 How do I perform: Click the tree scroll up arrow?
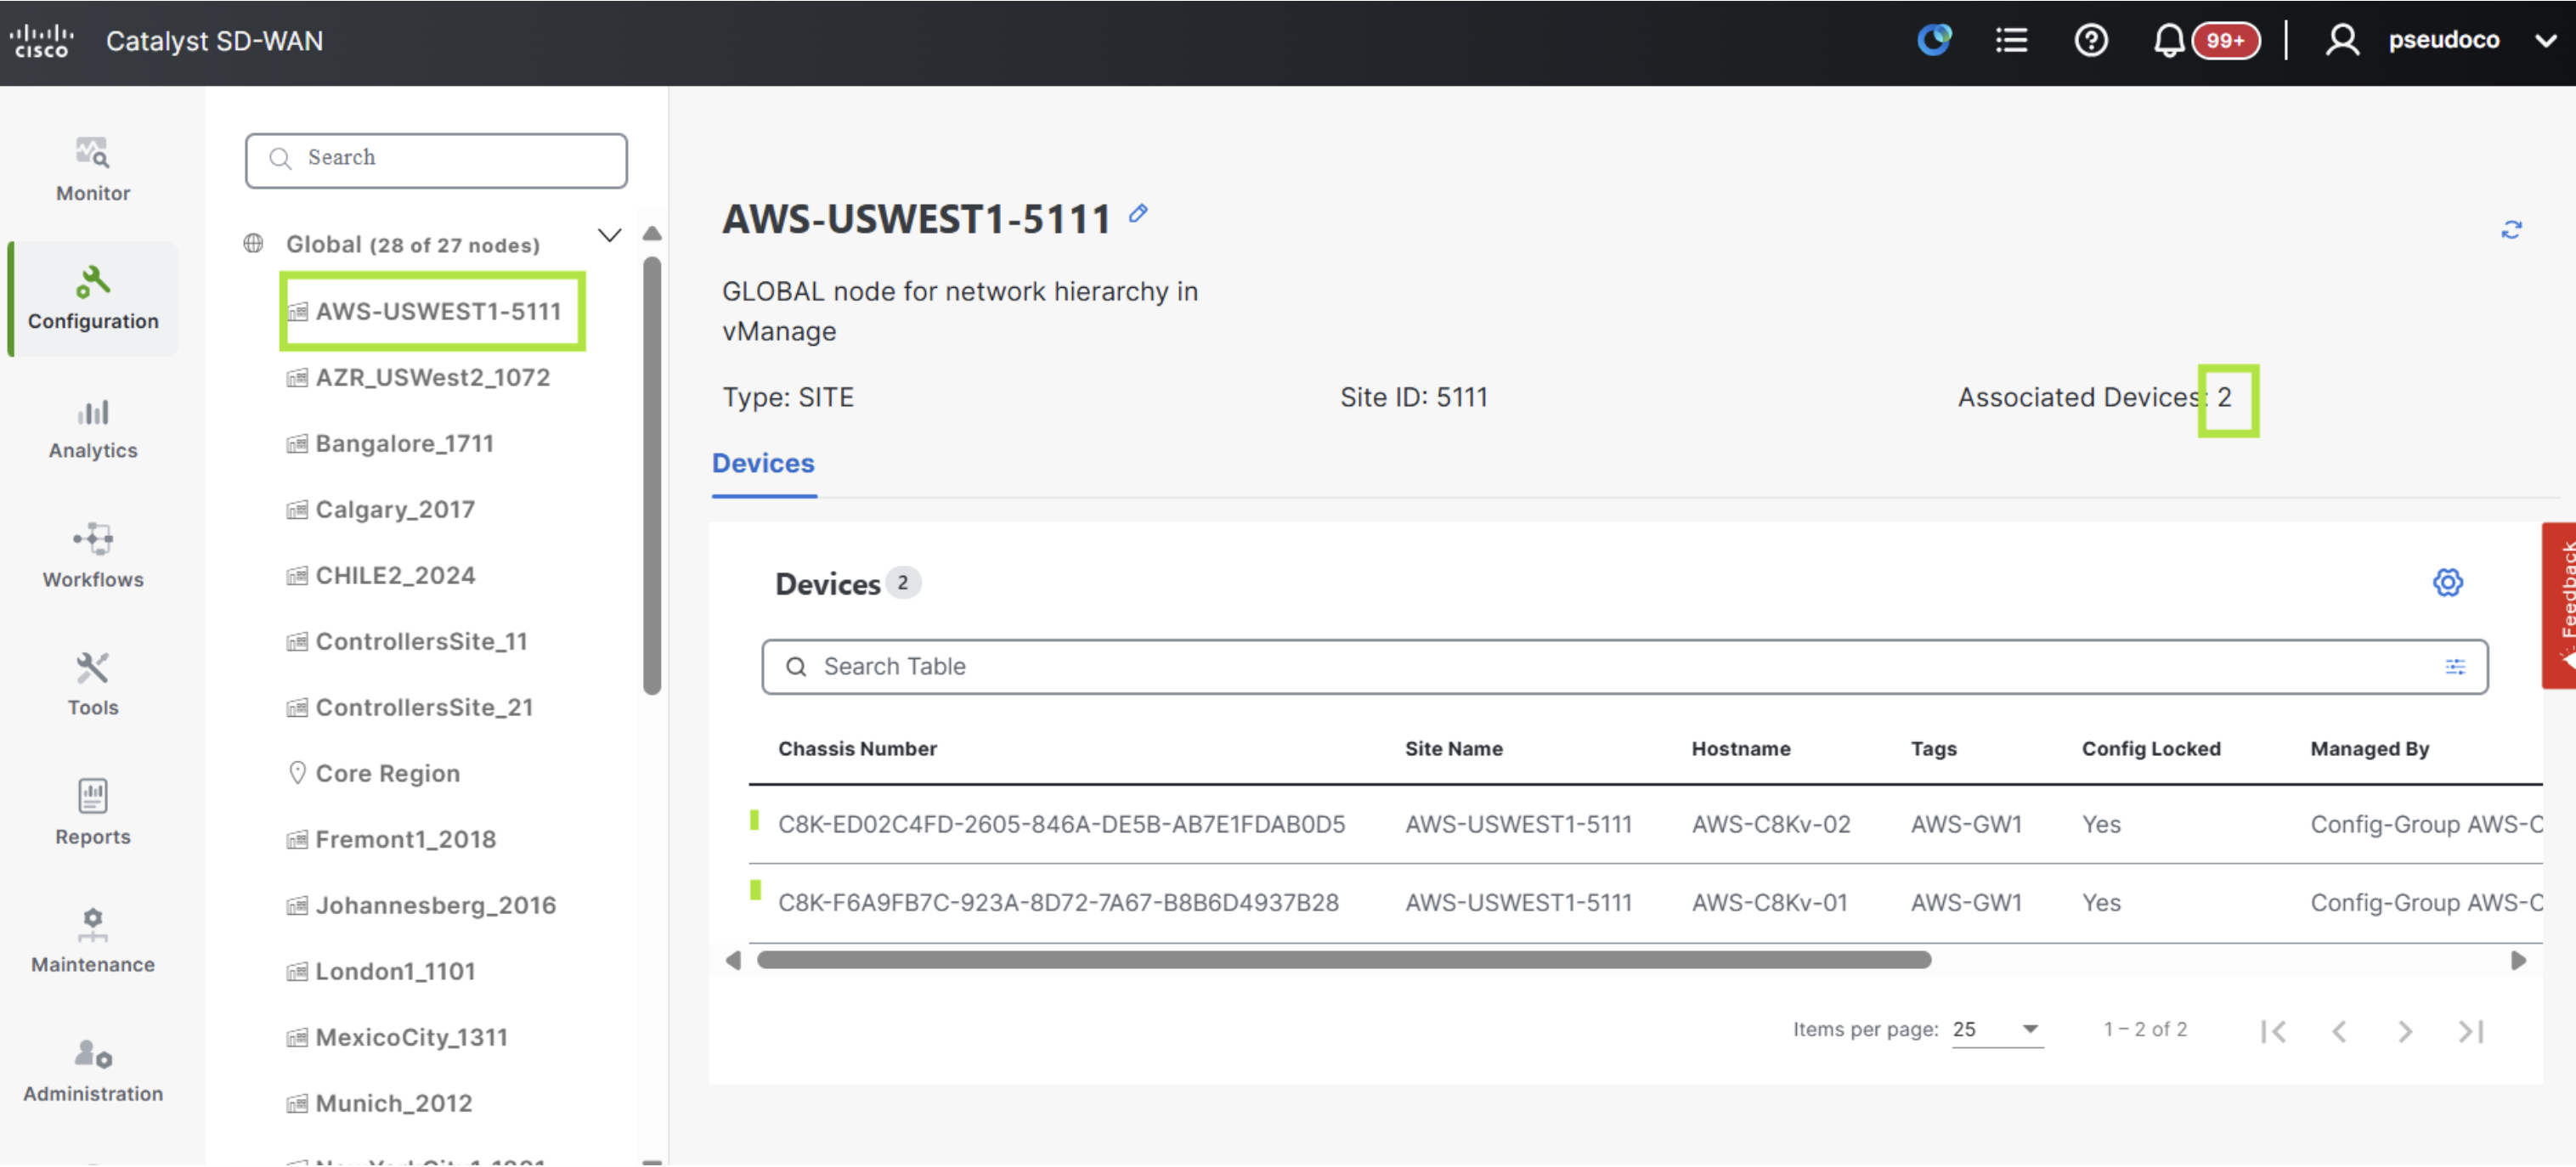coord(652,233)
